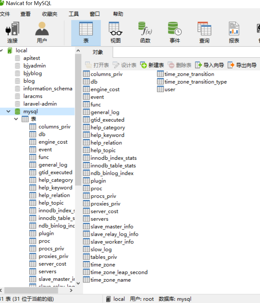Open the Favorites (收藏夹) menu
The width and height of the screenshot is (260, 303).
pyautogui.click(x=50, y=14)
